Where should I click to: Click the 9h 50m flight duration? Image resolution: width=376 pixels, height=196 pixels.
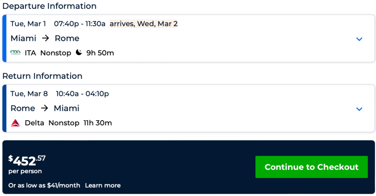(100, 53)
